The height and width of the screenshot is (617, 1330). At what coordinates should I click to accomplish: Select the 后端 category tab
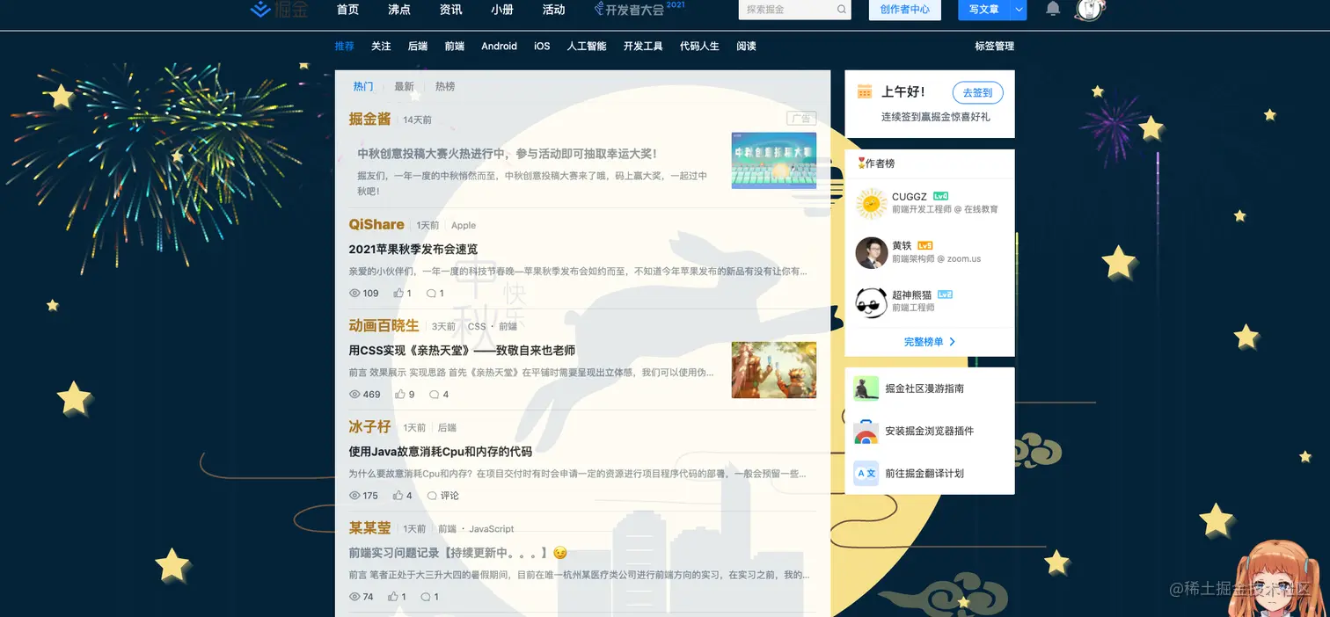[418, 46]
